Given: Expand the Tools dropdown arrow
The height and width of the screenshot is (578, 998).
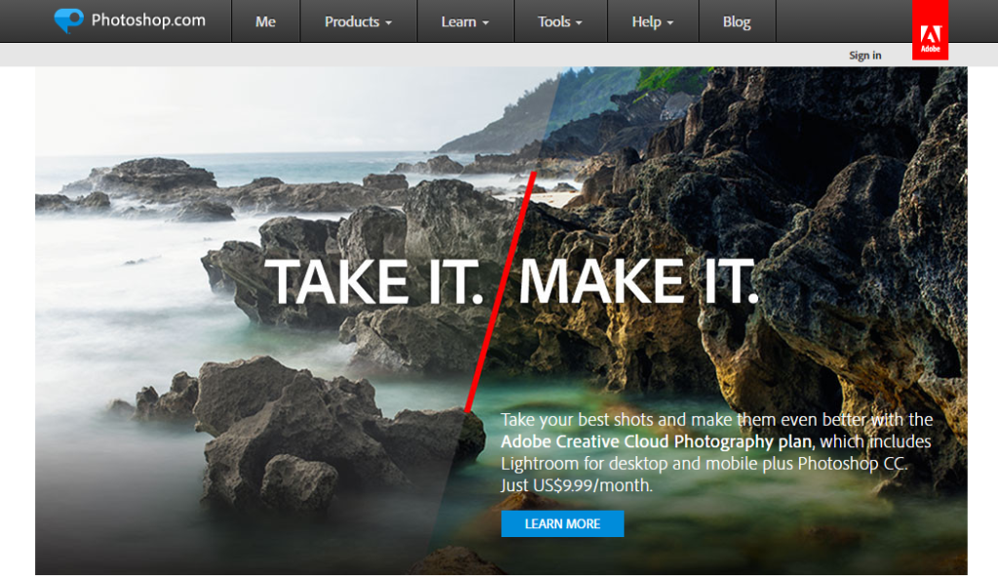Looking at the screenshot, I should [579, 23].
